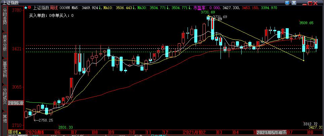This screenshot has height=136, width=324.
Task: Click the green 2831.33 price annotation
Action: [x=66, y=127]
